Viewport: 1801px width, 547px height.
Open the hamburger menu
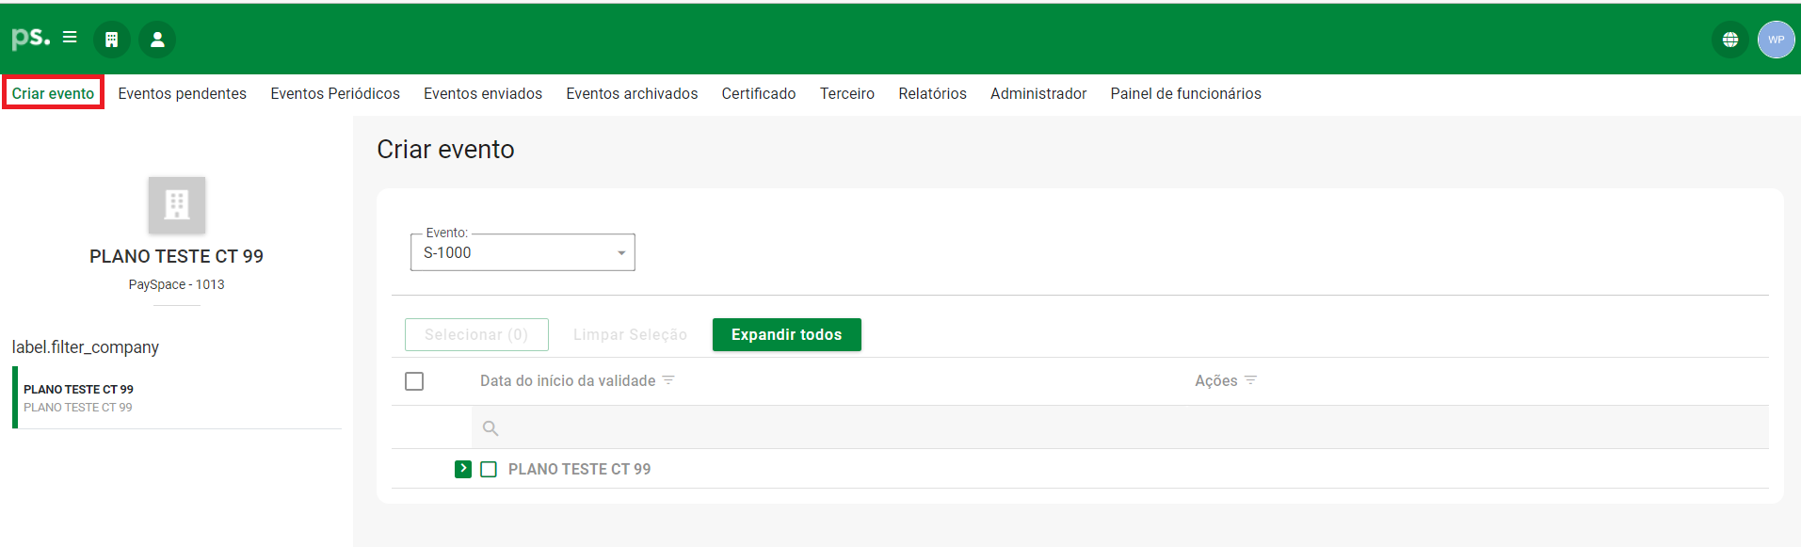[x=70, y=38]
